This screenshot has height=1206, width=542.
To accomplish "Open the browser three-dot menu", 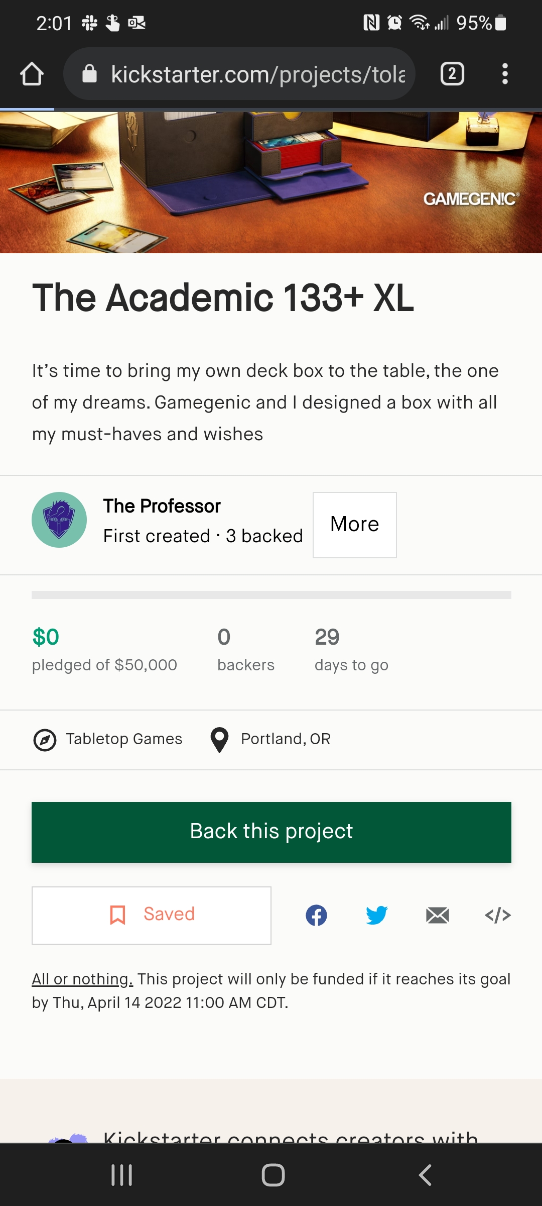I will [x=505, y=74].
